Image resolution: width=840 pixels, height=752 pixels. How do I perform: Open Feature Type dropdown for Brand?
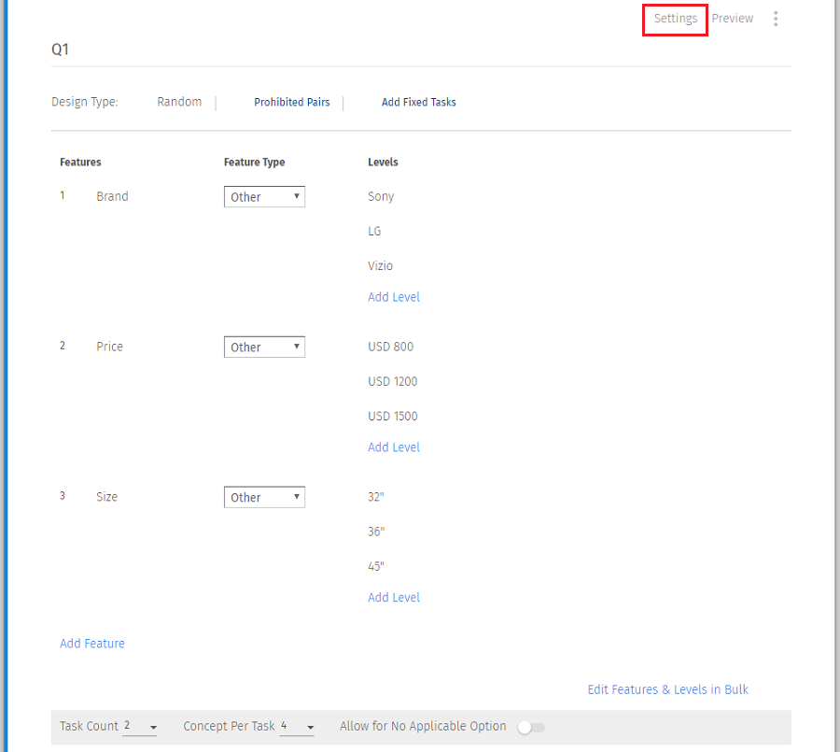[x=264, y=197]
